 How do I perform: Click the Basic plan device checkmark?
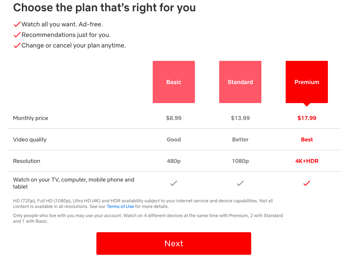pos(173,183)
